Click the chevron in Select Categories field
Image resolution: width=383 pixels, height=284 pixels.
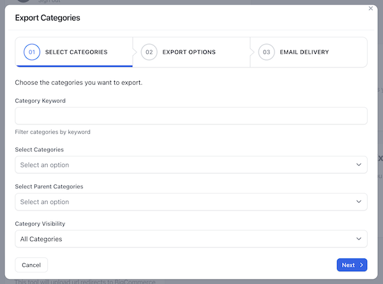click(359, 165)
